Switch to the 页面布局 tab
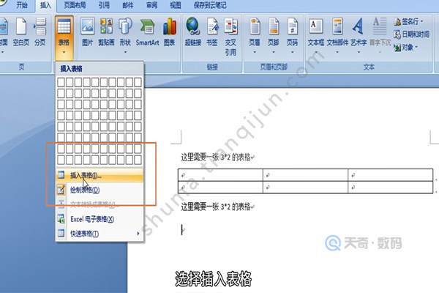The width and height of the screenshot is (439, 293). [x=75, y=5]
